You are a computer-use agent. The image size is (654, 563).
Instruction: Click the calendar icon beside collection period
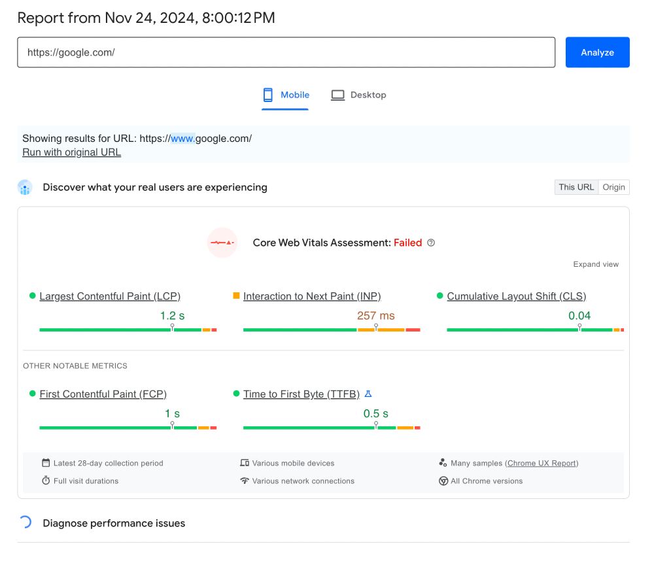pyautogui.click(x=46, y=462)
